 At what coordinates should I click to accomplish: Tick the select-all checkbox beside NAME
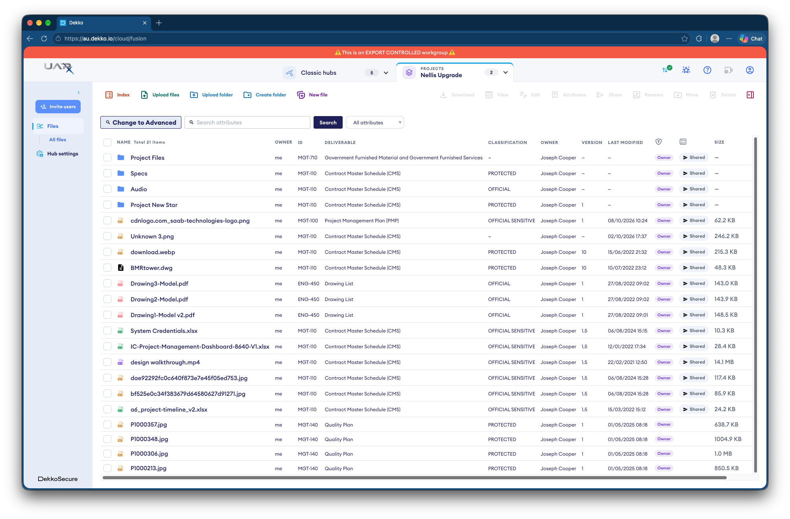coord(107,142)
